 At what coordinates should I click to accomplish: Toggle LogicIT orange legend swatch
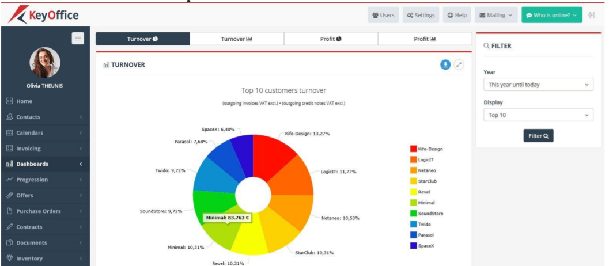(413, 159)
